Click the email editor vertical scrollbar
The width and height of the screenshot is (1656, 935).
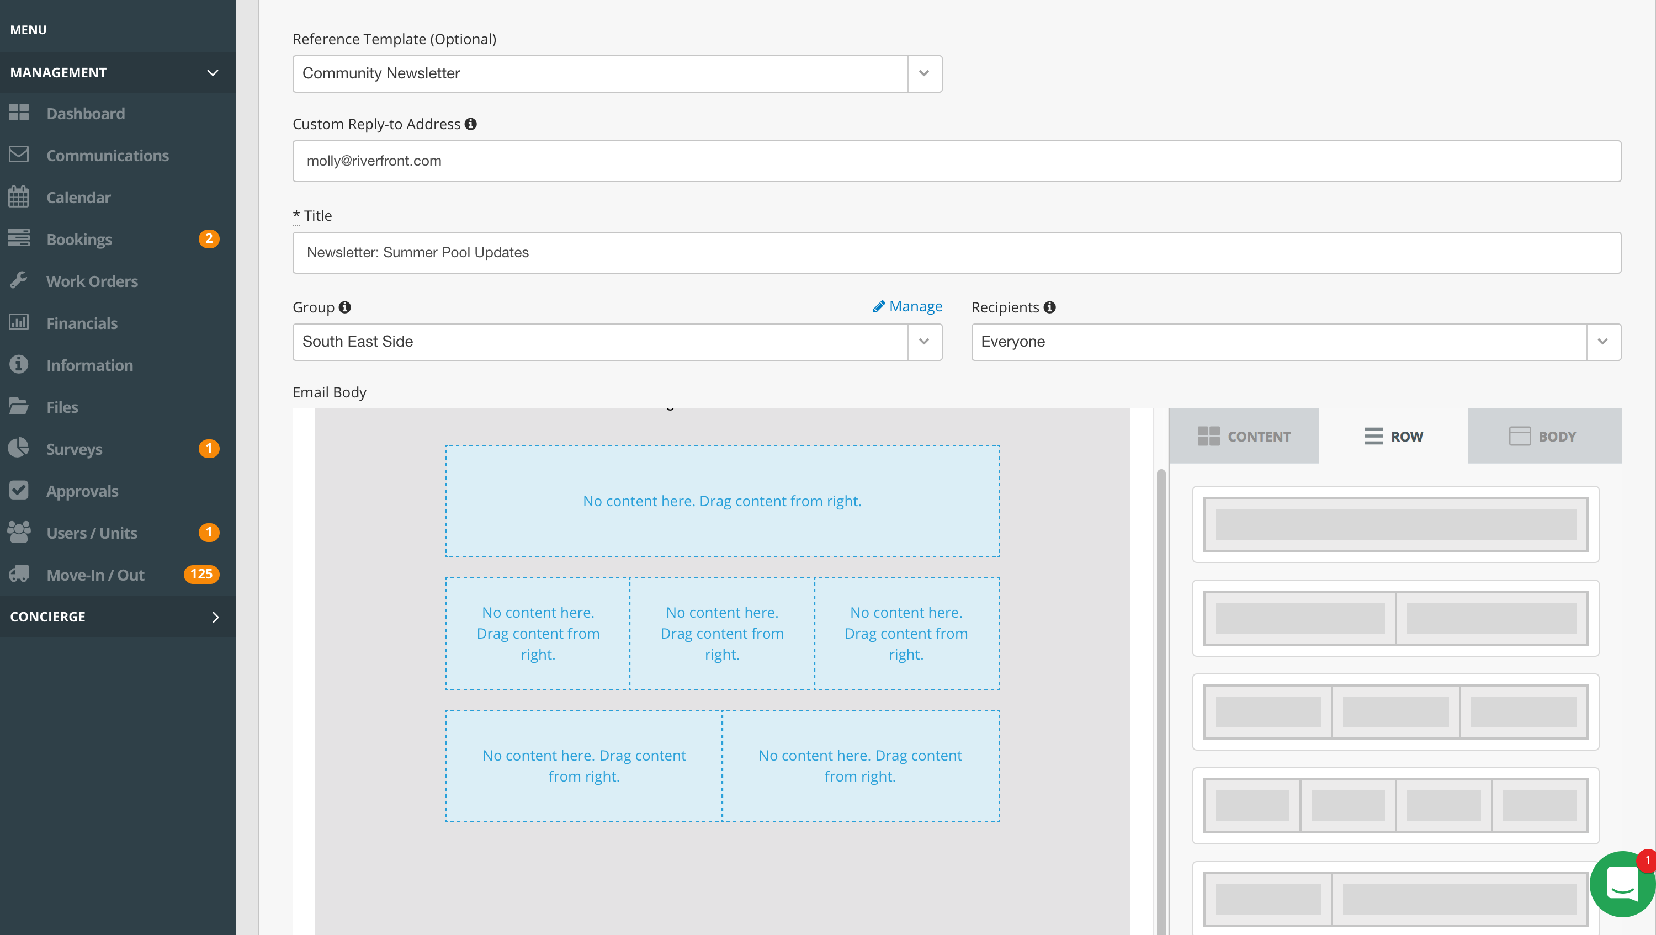[x=1161, y=702]
